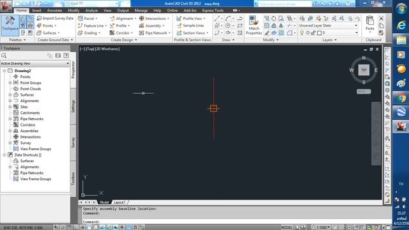Switch to the Settings toolspace tab
The width and height of the screenshot is (409, 230).
73,106
